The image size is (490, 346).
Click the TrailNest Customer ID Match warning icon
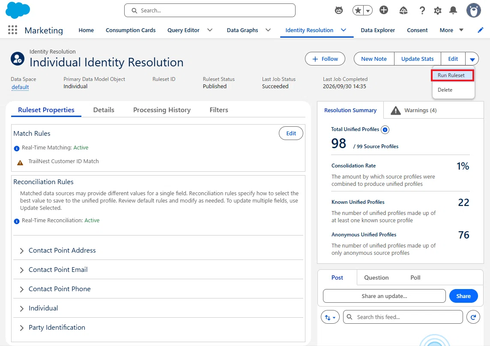pyautogui.click(x=20, y=162)
